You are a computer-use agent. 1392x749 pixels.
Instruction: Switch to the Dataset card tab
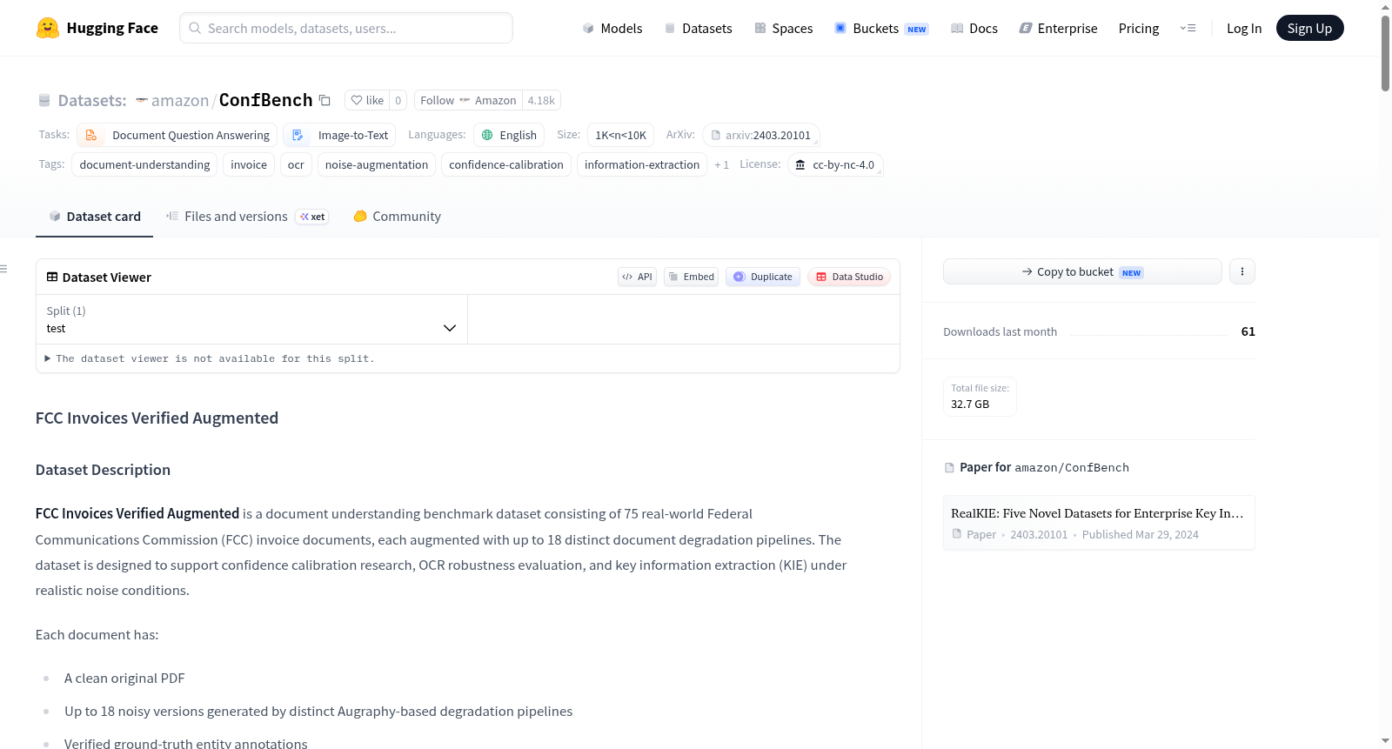pyautogui.click(x=95, y=216)
